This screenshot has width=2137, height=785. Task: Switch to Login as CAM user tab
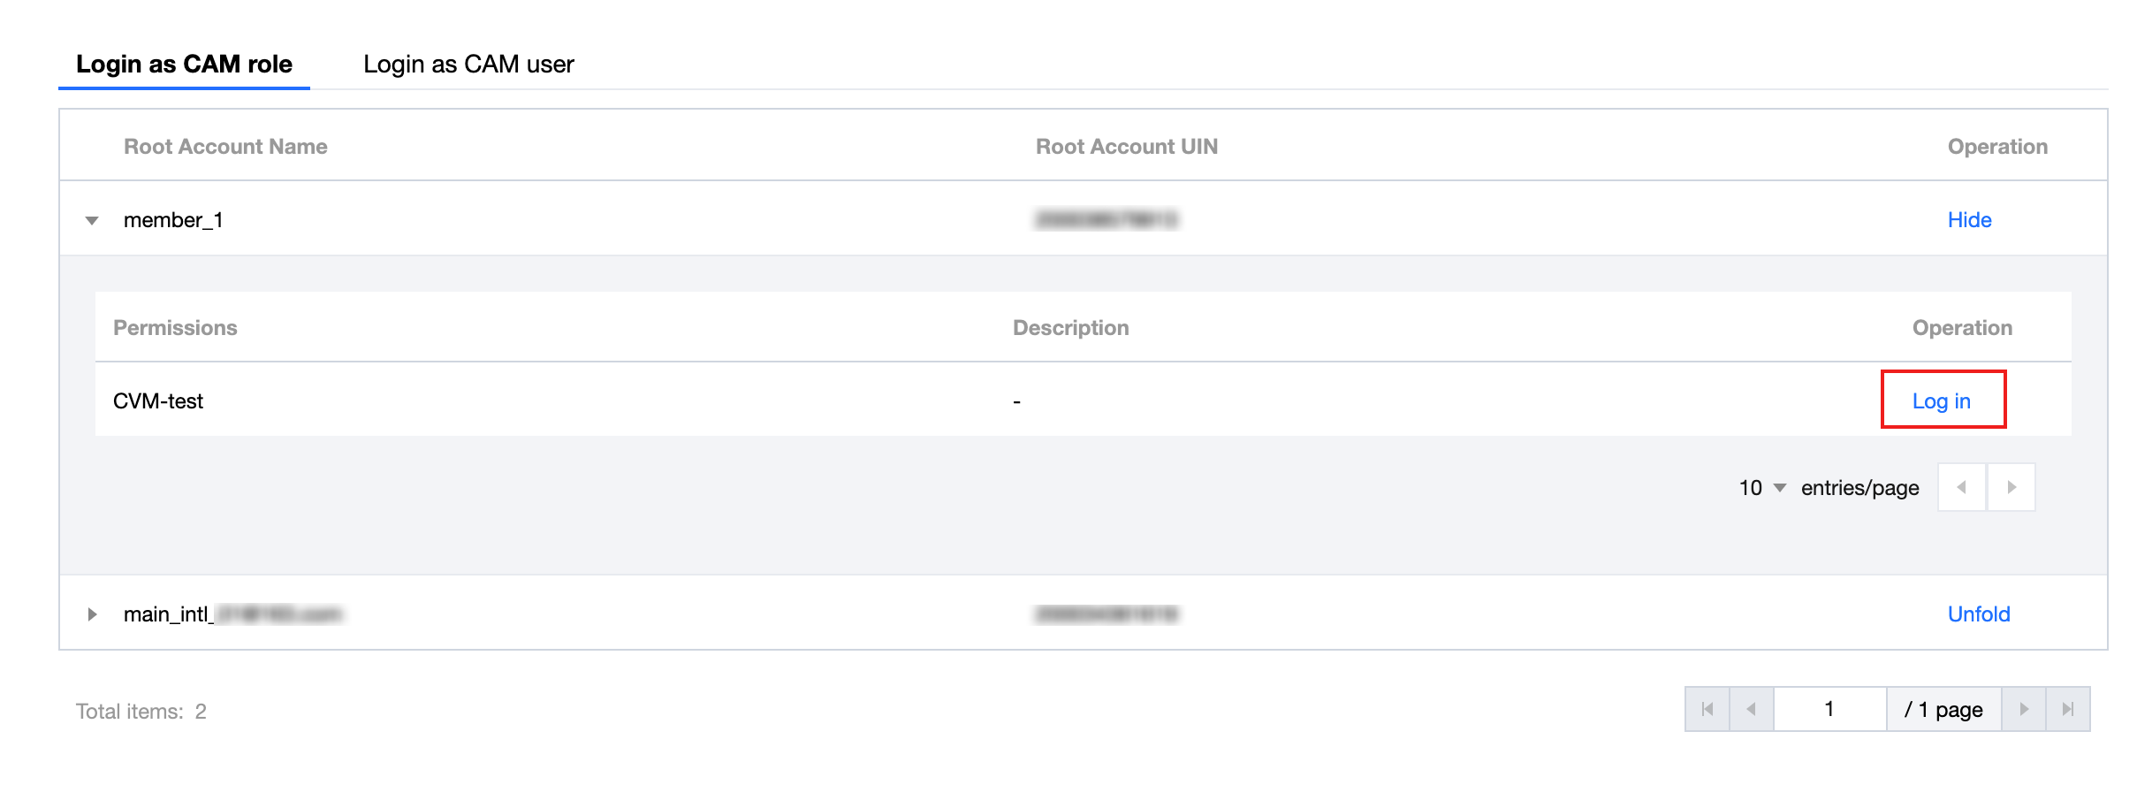coord(468,65)
